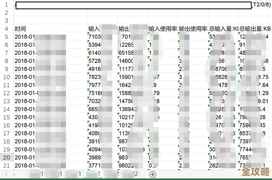Select the output cell starting with 11177

coord(133,69)
